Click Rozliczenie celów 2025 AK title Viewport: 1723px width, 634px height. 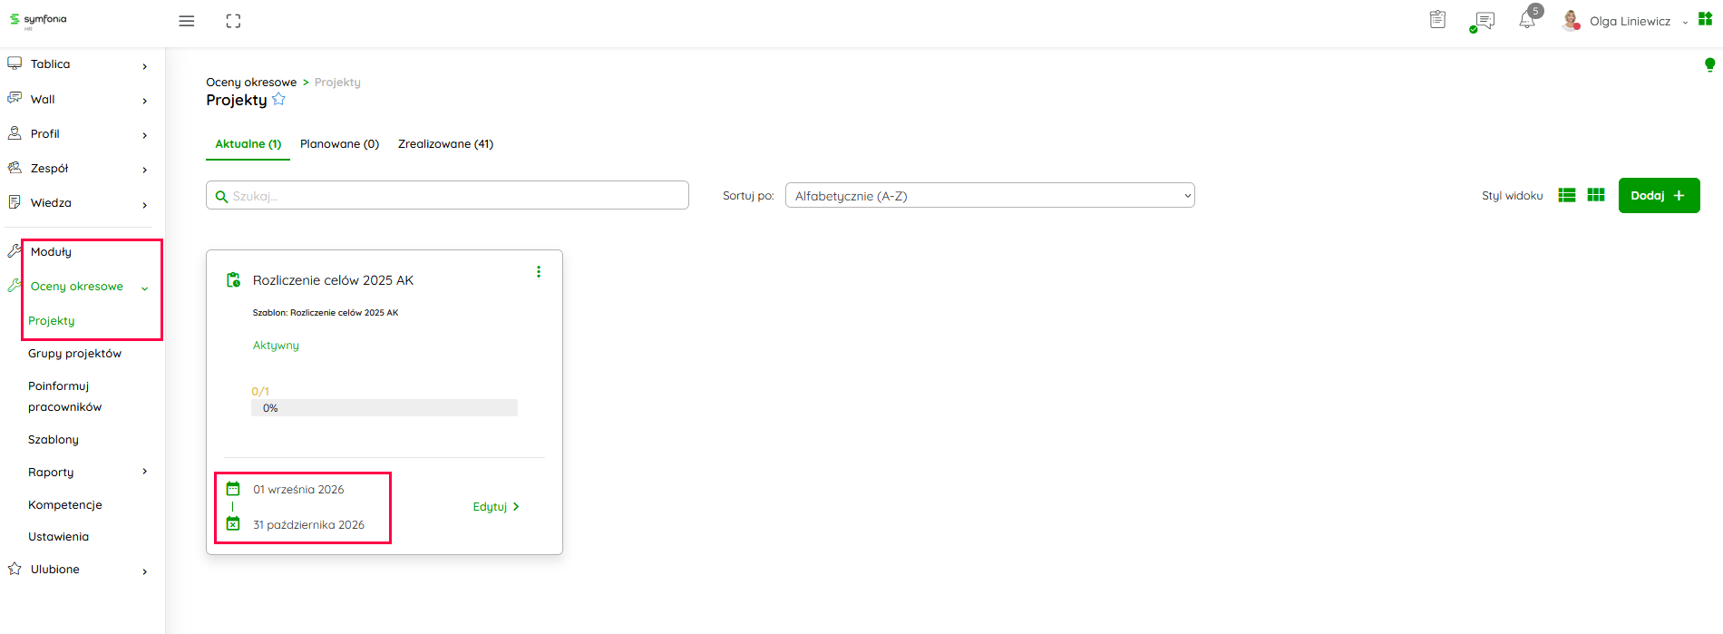tap(333, 280)
